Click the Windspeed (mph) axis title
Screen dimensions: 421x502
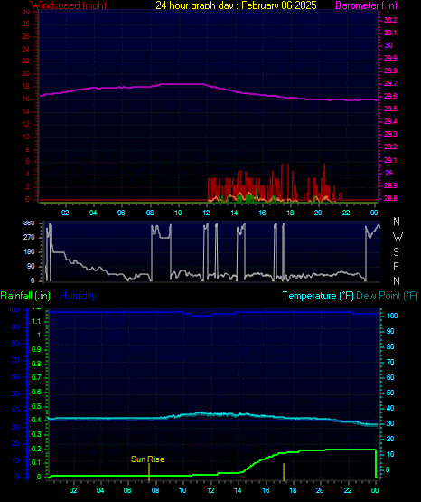pyautogui.click(x=69, y=5)
